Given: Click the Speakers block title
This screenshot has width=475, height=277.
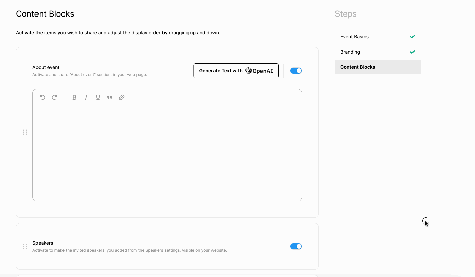Looking at the screenshot, I should tap(43, 243).
